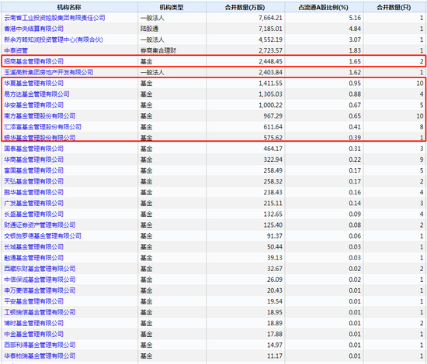Screen dimensions: 427x364
Task: Sort by 合并数量(只) column header
Action: click(x=394, y=8)
